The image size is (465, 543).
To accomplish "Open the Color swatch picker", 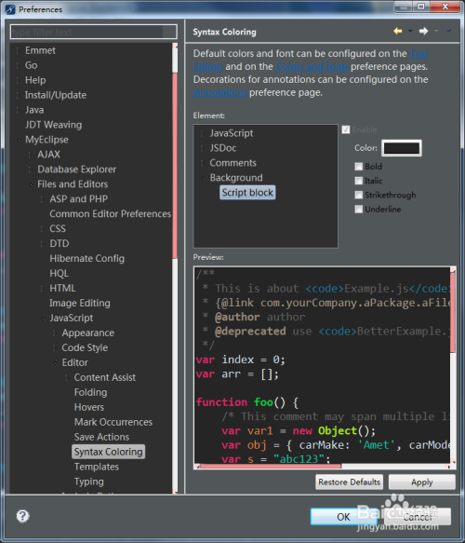I will [402, 148].
